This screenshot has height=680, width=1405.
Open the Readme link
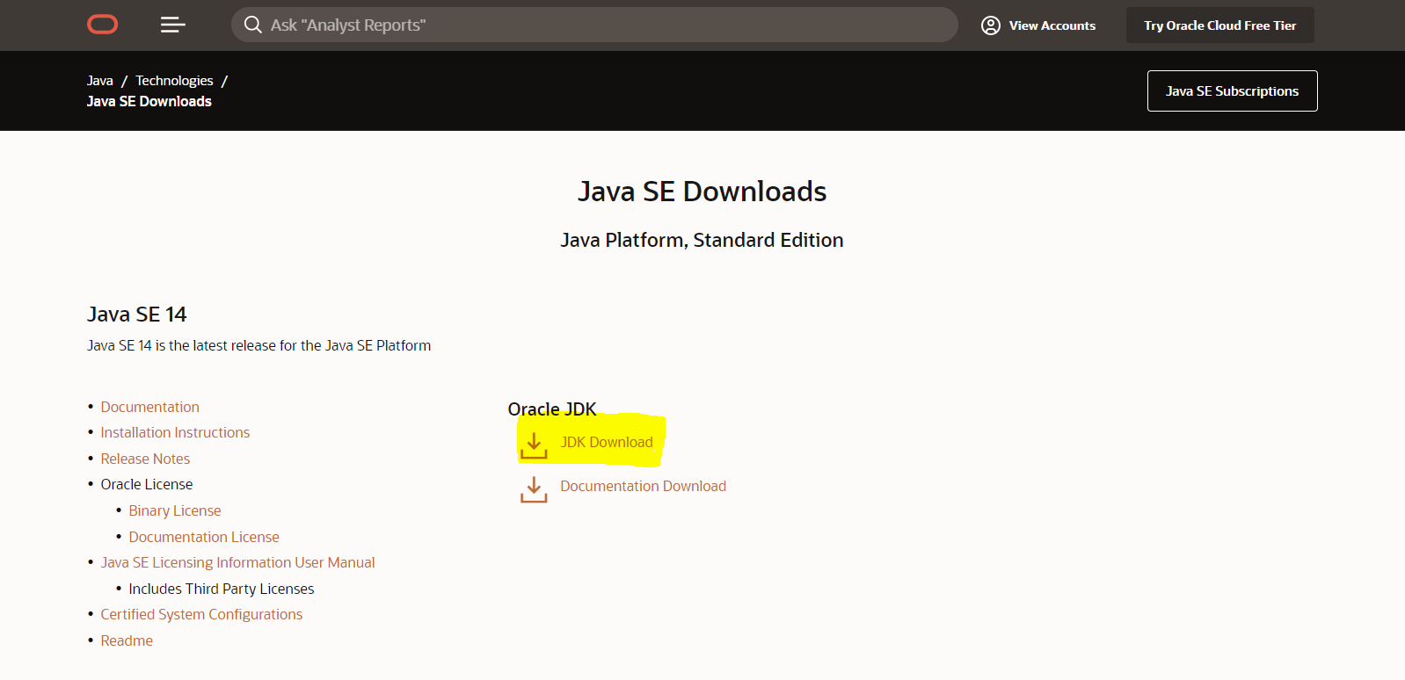click(127, 640)
